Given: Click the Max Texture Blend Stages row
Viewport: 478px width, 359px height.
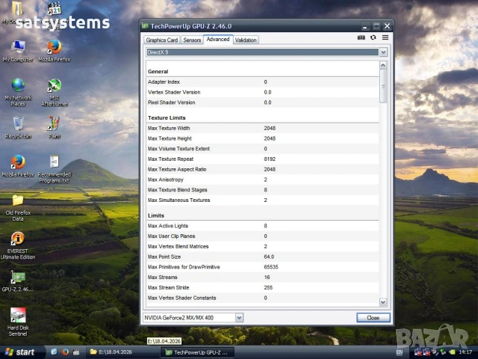Looking at the screenshot, I should (262, 190).
